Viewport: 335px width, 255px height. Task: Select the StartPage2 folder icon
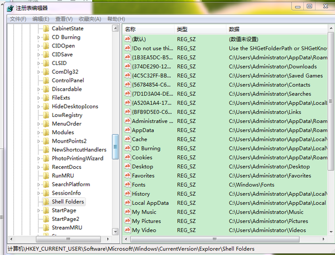coord(46,219)
